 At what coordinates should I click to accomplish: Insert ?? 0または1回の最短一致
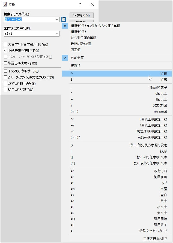coord(117,131)
